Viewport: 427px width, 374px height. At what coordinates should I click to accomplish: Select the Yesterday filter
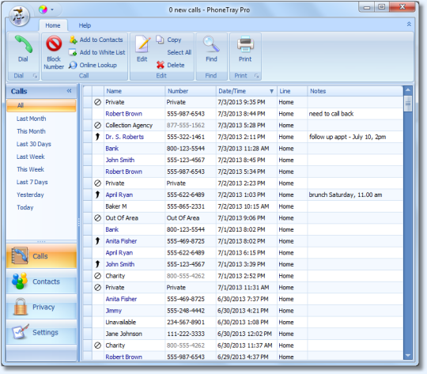[30, 195]
